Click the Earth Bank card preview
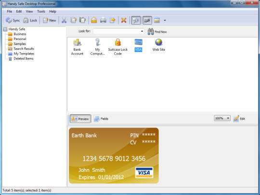Screen dimensions: 260x195 coord(114,155)
